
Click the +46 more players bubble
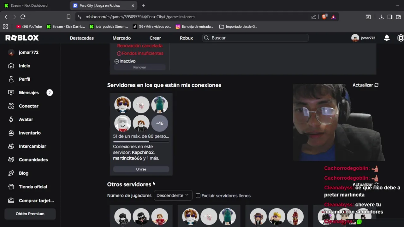point(159,123)
